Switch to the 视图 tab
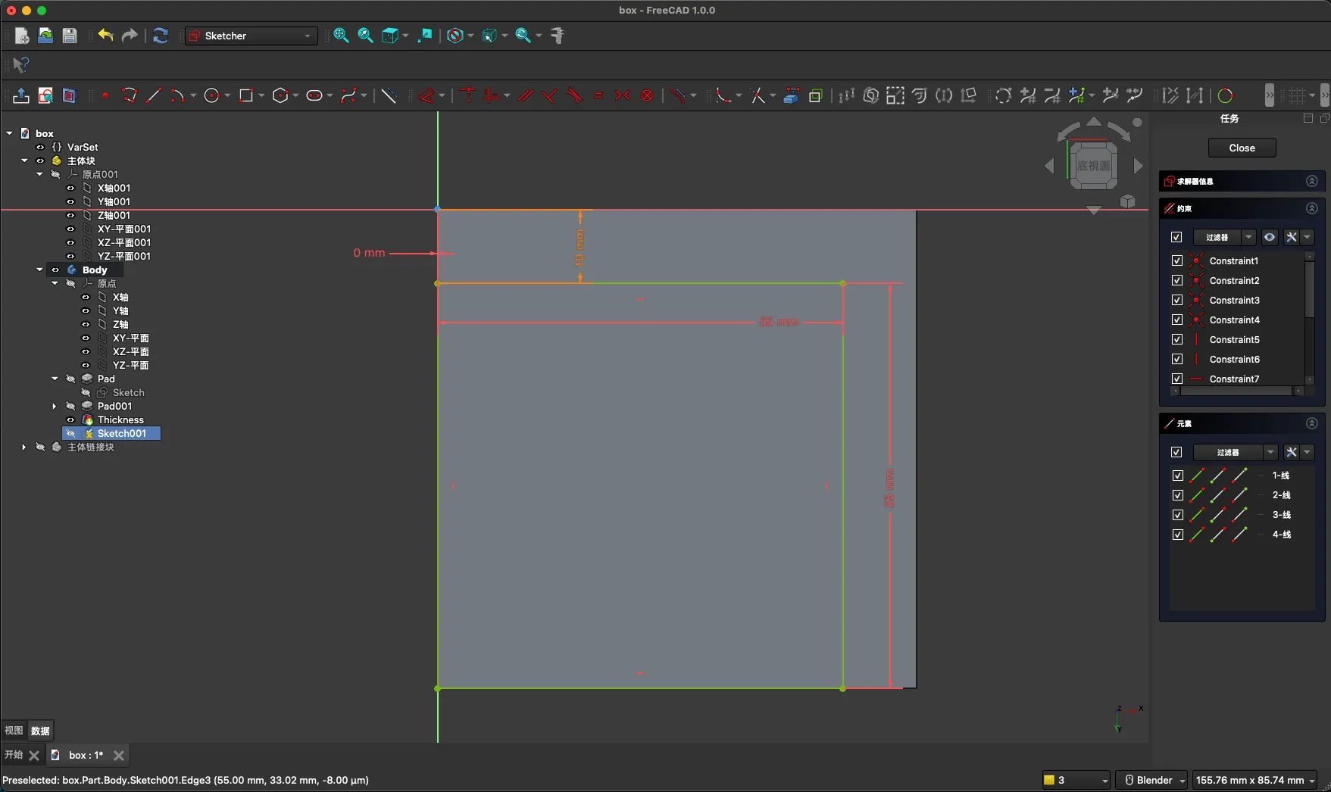 pos(14,731)
